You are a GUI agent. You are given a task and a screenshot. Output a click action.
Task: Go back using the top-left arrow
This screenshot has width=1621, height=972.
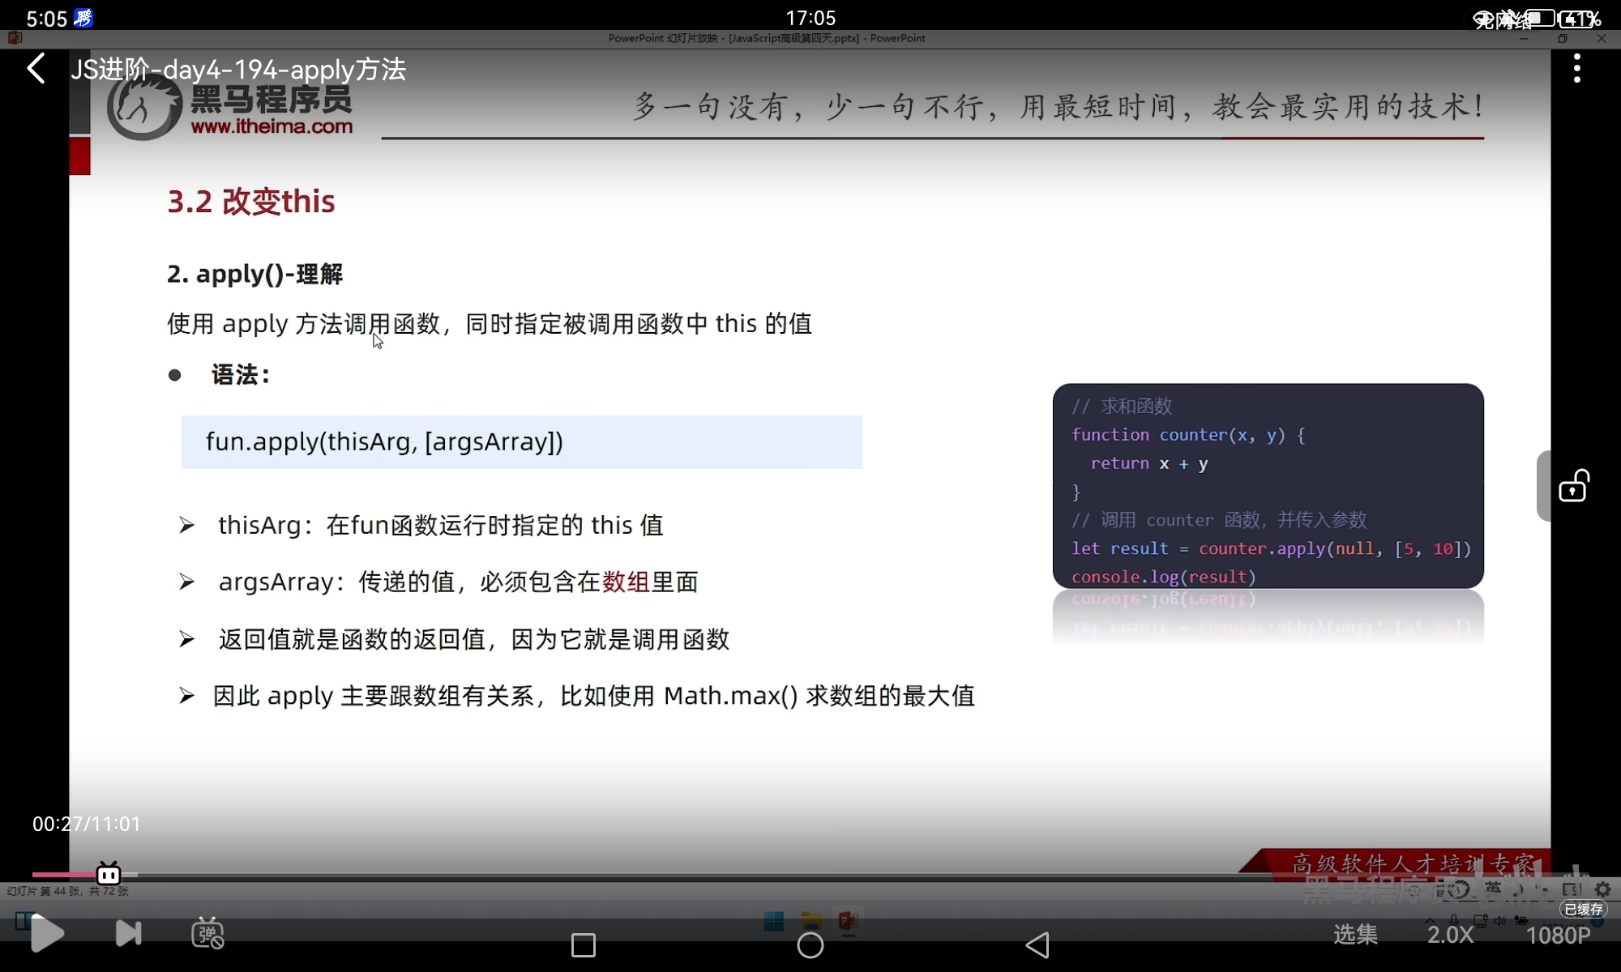pyautogui.click(x=36, y=69)
